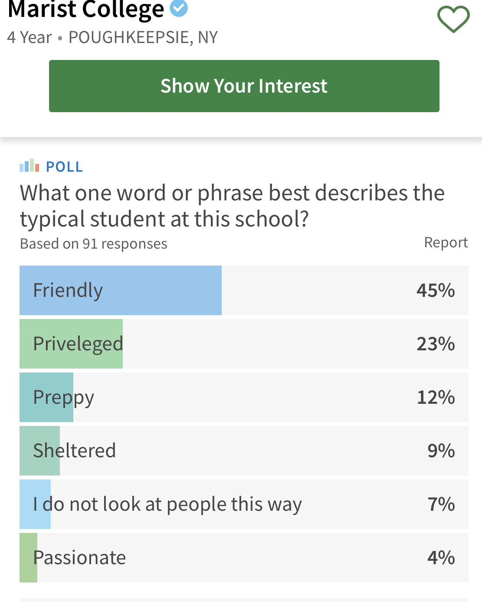Click the 7% percentage label
The height and width of the screenshot is (602, 482).
click(441, 504)
